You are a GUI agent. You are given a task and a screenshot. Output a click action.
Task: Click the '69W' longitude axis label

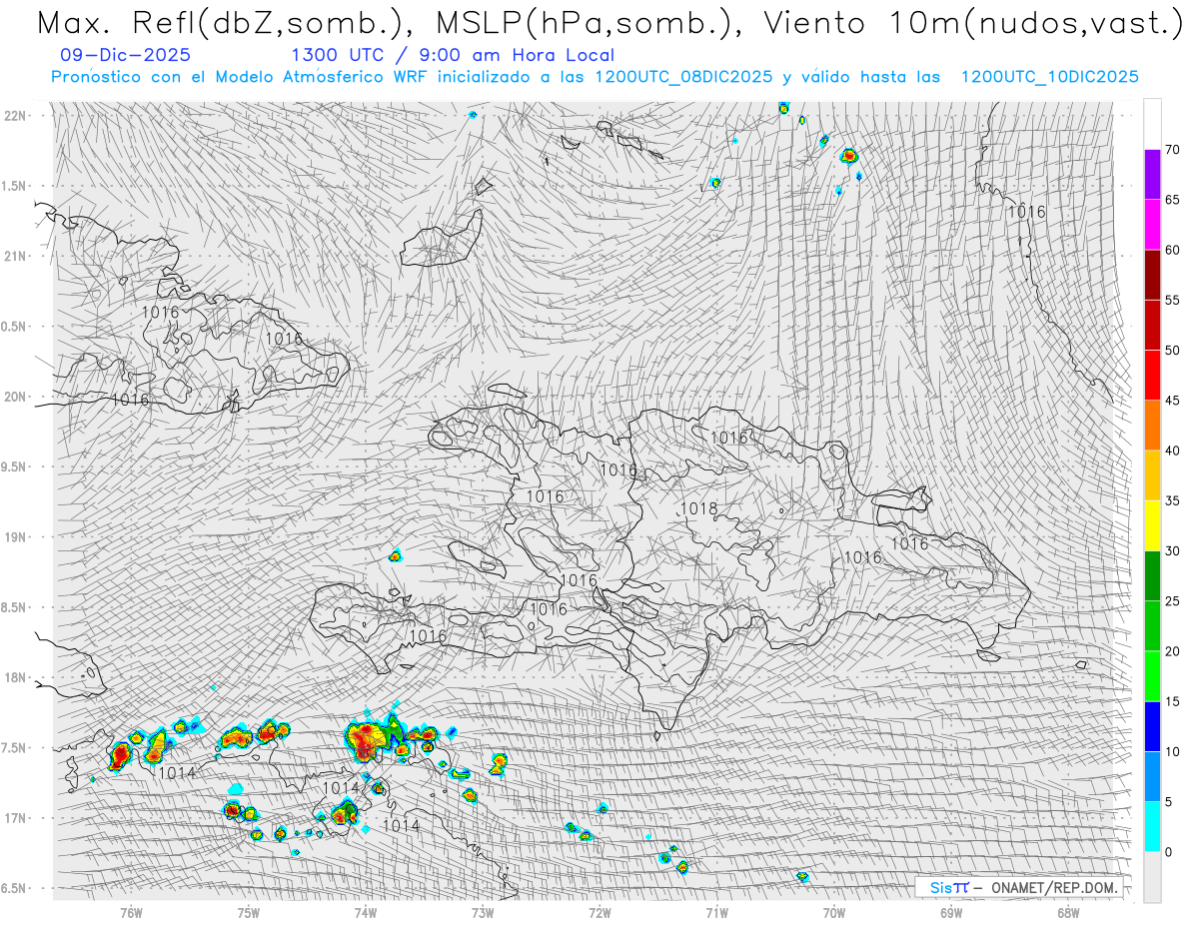point(951,911)
